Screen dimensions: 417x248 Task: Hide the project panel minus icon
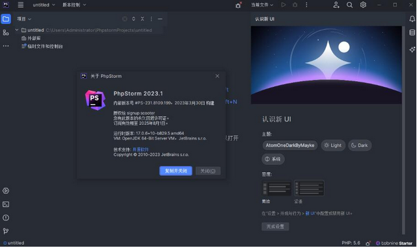click(x=160, y=19)
